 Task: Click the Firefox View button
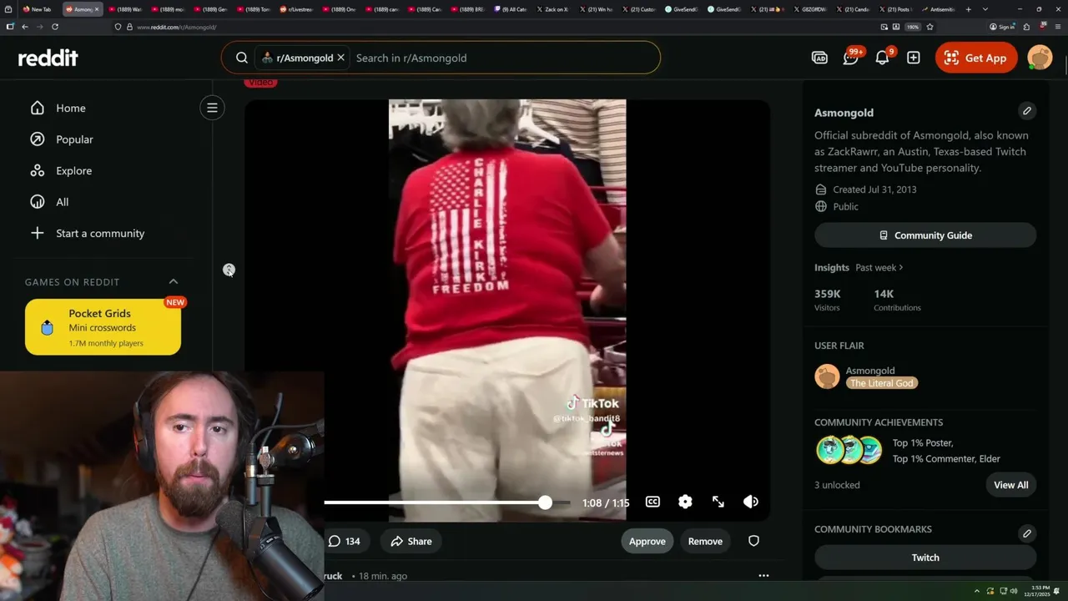click(9, 9)
